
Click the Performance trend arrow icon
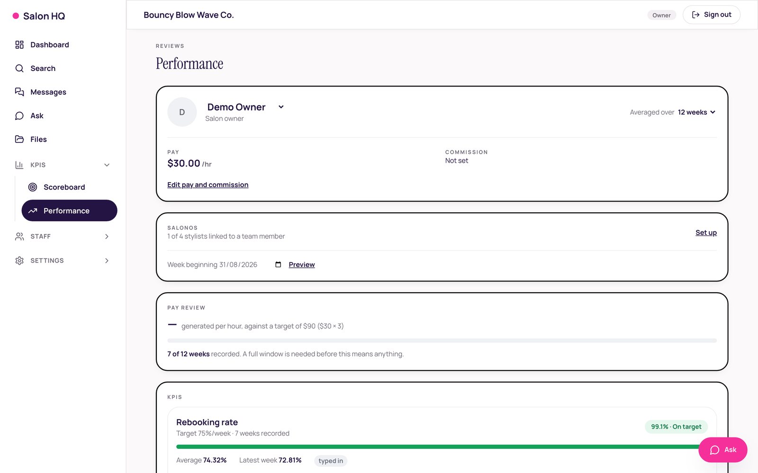(33, 210)
